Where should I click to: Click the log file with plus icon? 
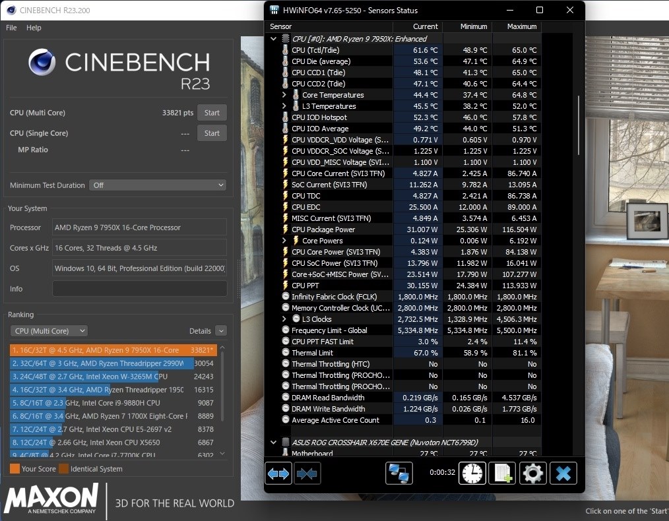click(x=502, y=474)
